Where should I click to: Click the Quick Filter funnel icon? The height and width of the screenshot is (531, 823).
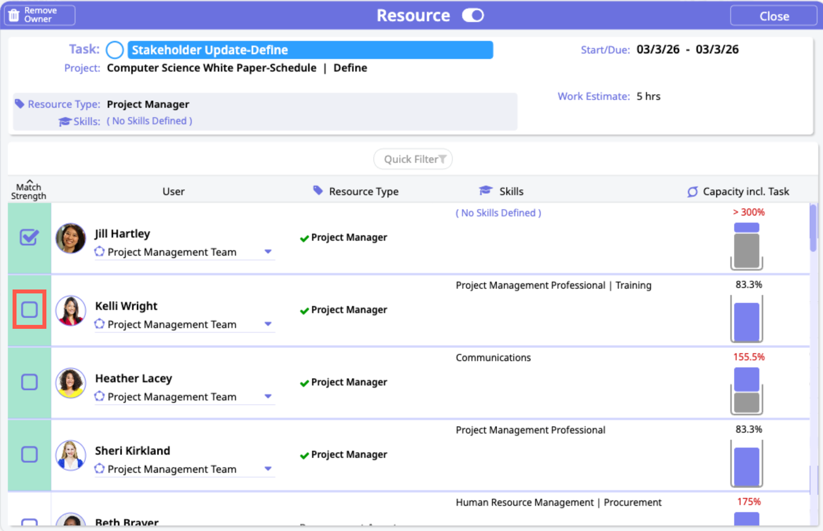click(443, 159)
